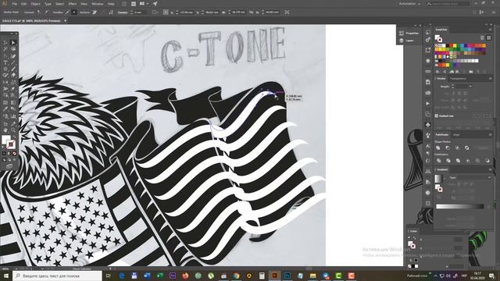Select the Column Graph tool

13,116
